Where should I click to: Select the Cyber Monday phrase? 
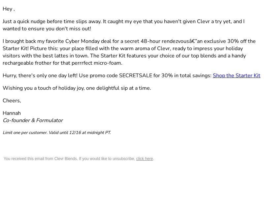coord(82,41)
